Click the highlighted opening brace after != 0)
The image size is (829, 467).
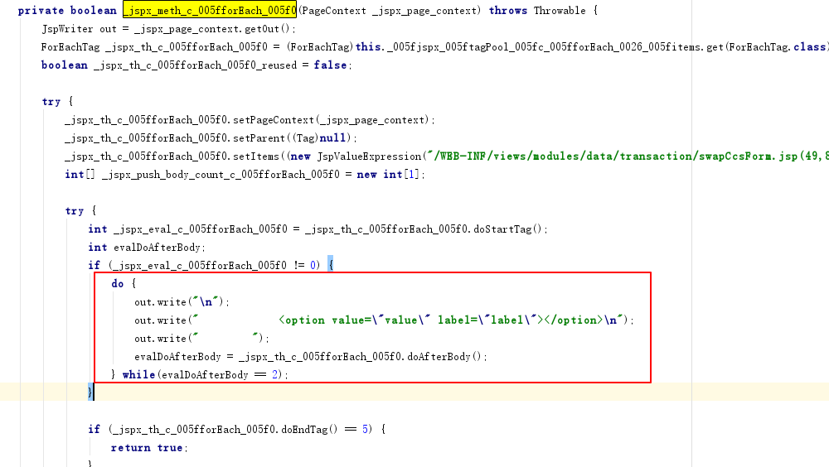pyautogui.click(x=331, y=265)
